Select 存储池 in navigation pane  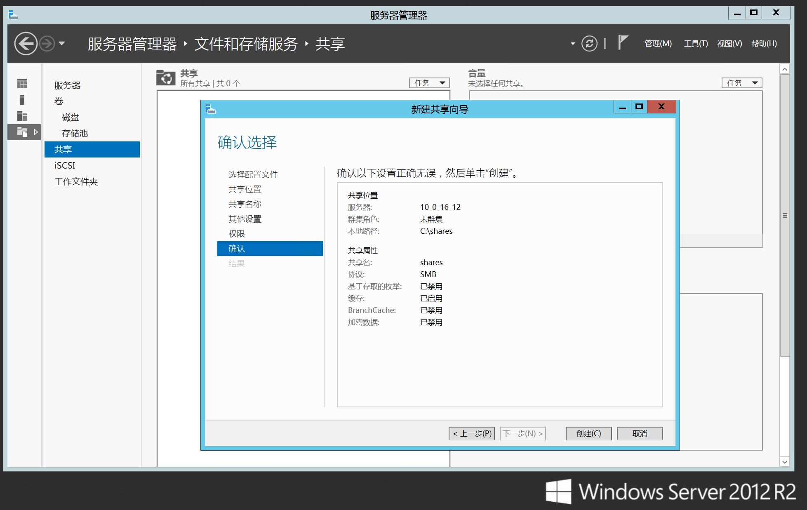click(x=75, y=133)
